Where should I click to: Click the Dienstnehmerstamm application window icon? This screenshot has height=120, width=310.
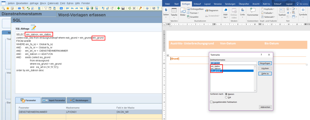point(3,3)
